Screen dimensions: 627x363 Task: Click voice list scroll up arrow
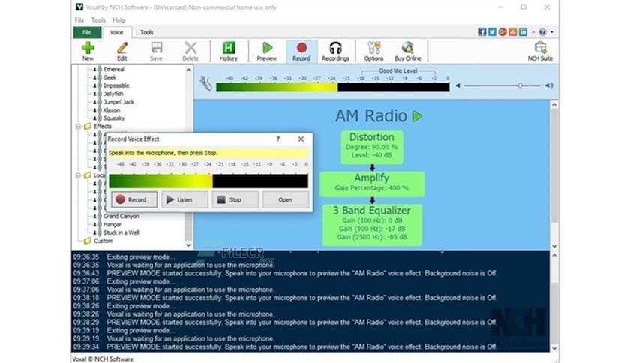click(188, 70)
